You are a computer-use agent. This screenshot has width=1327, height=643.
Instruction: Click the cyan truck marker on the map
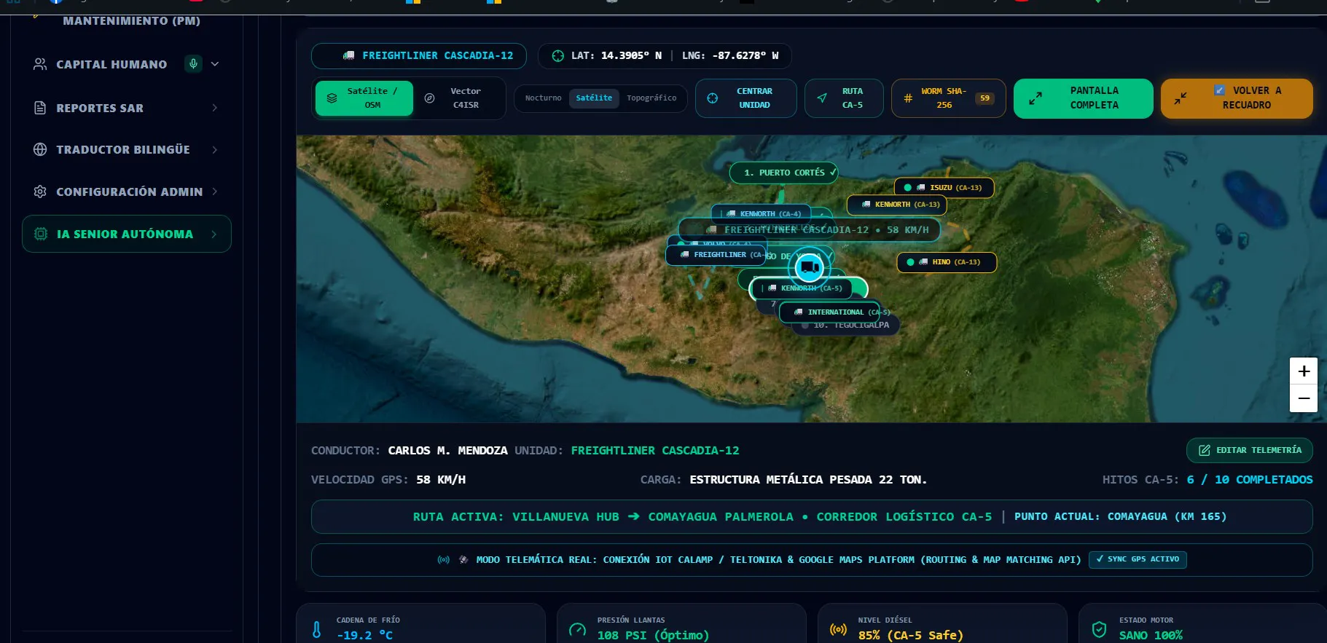point(809,267)
